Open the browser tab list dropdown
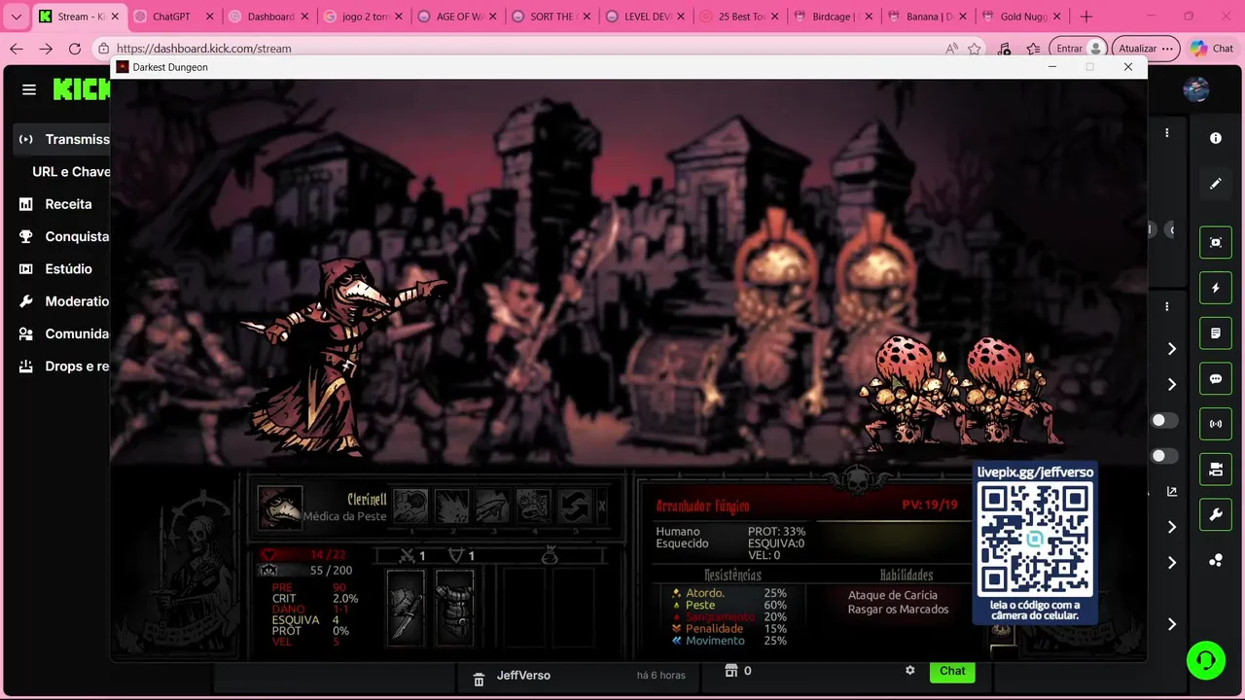 [16, 17]
